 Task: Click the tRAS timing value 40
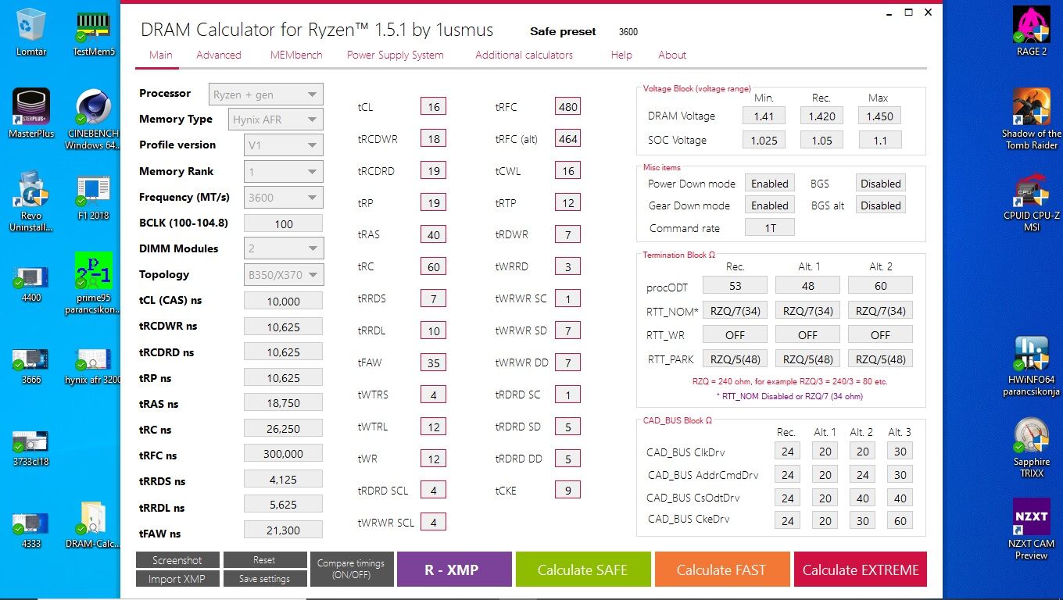(434, 234)
